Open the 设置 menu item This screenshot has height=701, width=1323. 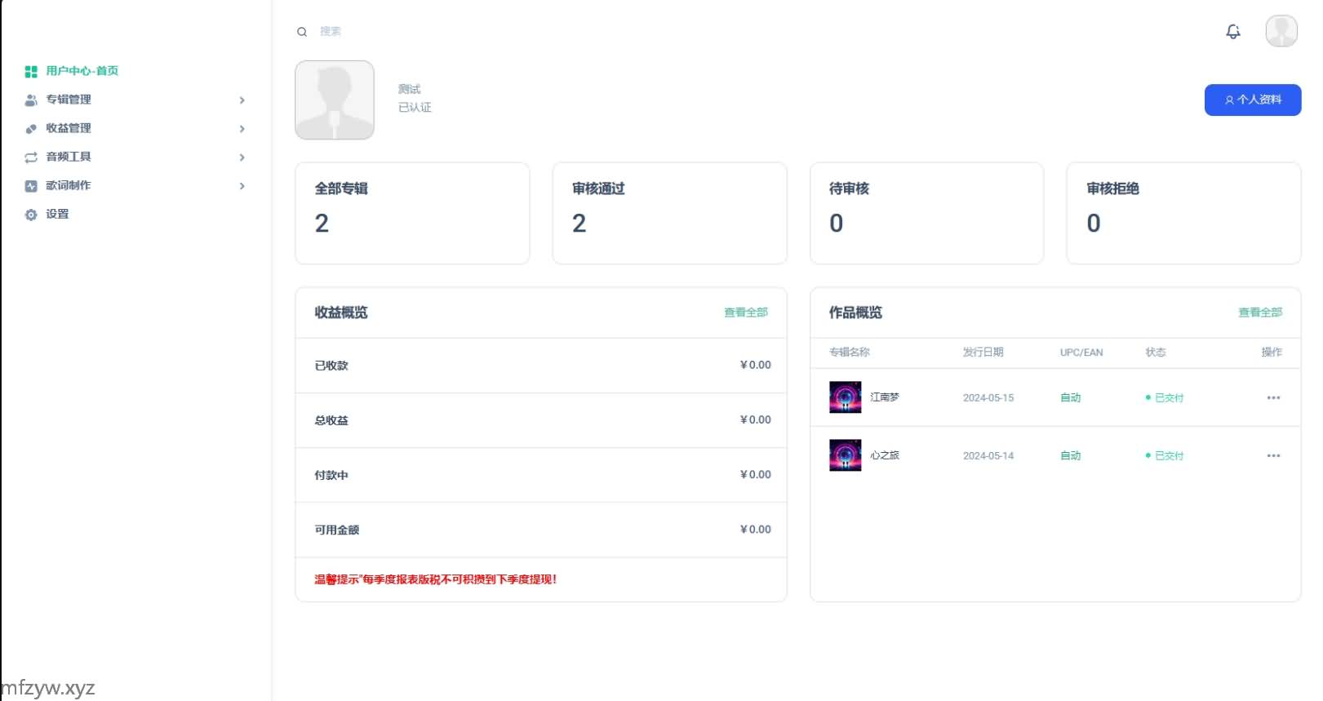57,214
